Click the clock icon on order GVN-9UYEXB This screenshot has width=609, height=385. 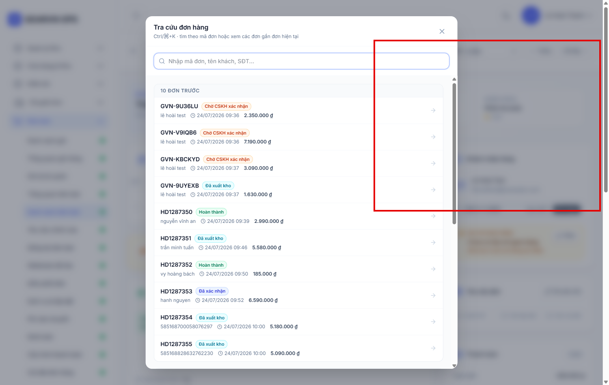click(x=193, y=195)
